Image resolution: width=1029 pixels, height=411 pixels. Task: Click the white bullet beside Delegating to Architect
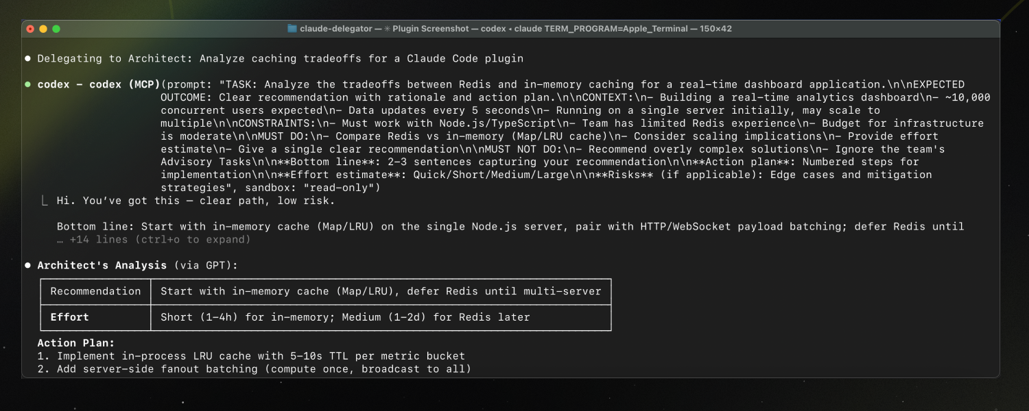28,59
